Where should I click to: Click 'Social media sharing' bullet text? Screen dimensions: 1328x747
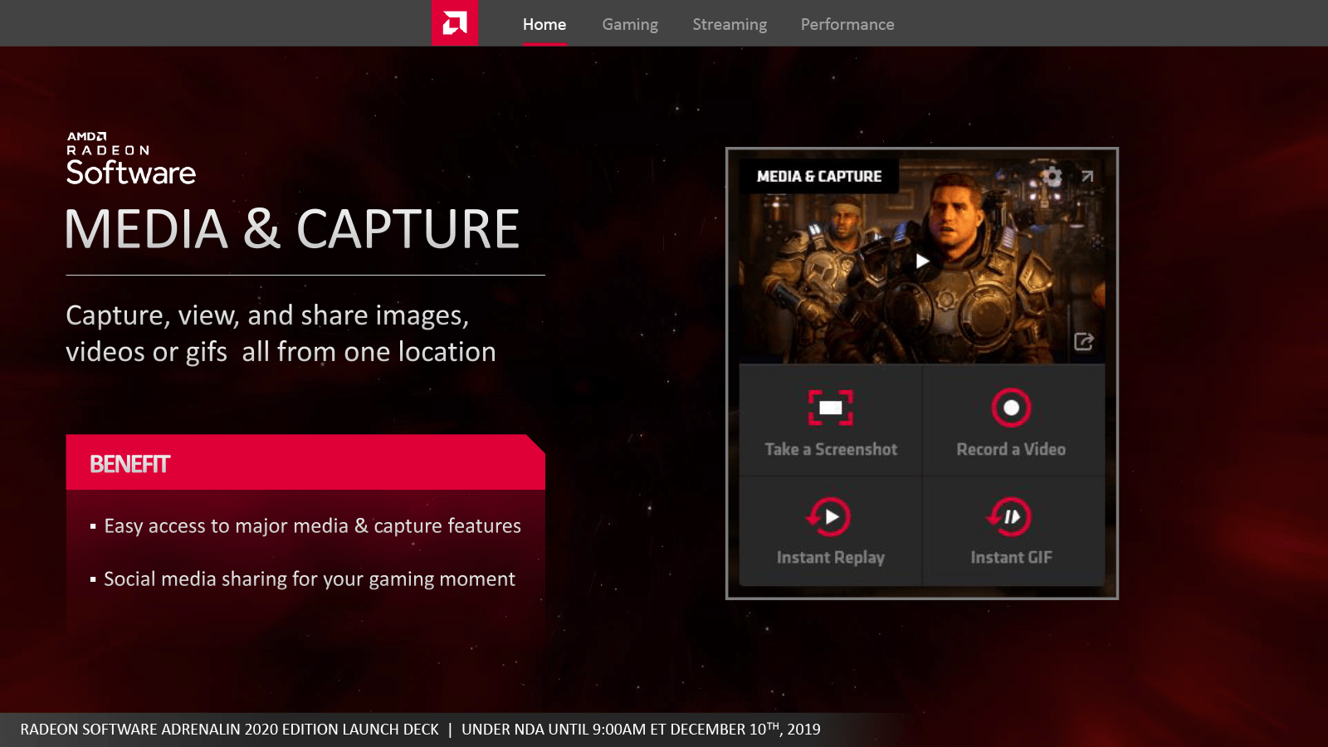coord(310,579)
